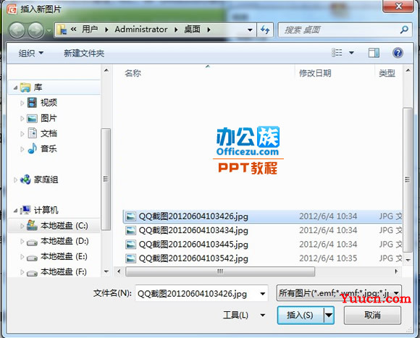420x338 pixels.
Task: Open help with the question mark icon
Action: pyautogui.click(x=398, y=53)
